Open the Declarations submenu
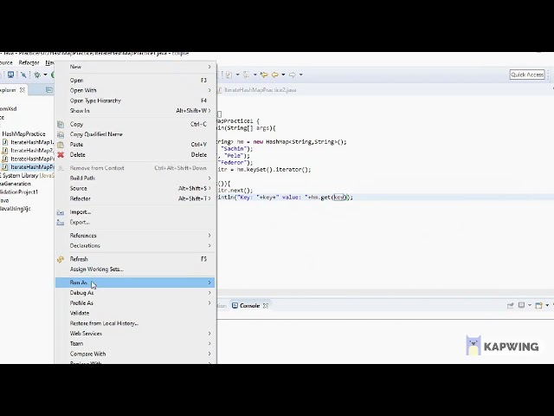The width and height of the screenshot is (554, 416). coord(135,246)
